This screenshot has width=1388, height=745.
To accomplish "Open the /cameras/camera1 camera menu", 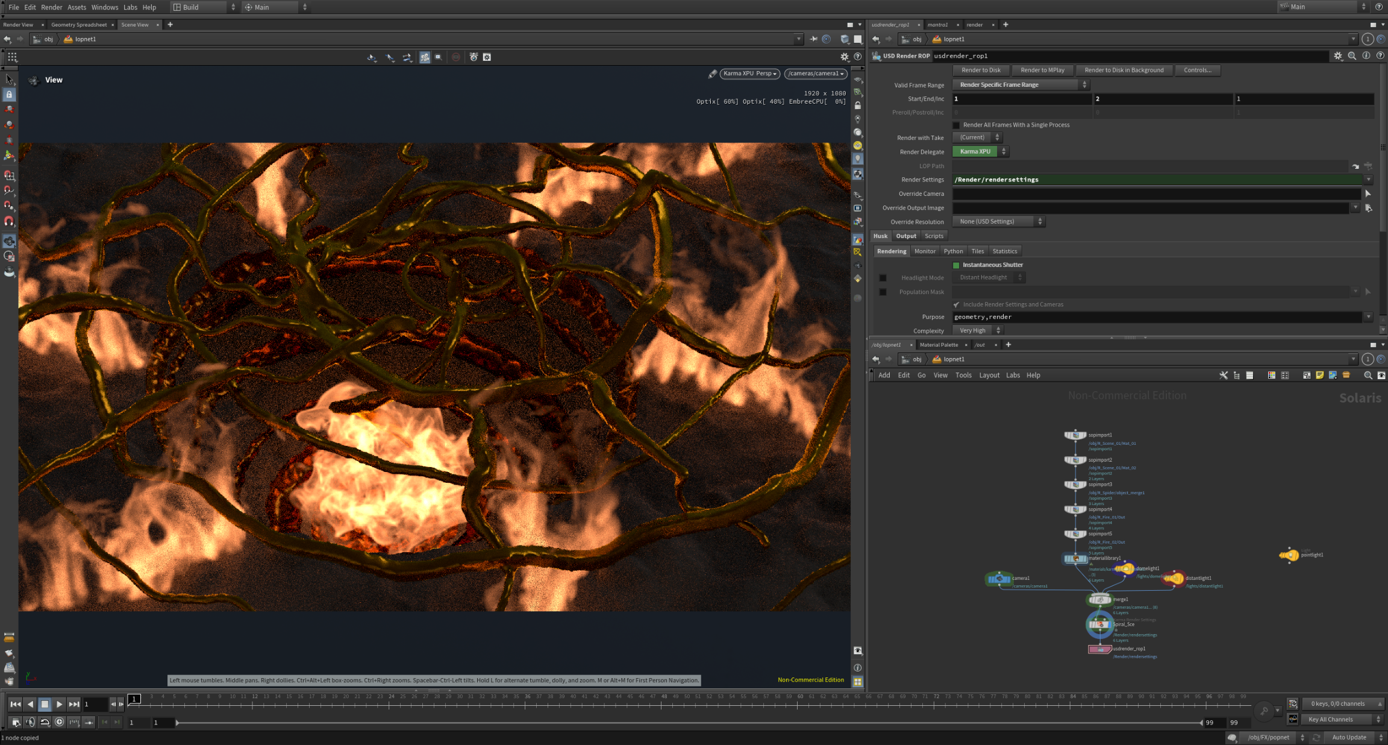I will pyautogui.click(x=816, y=74).
